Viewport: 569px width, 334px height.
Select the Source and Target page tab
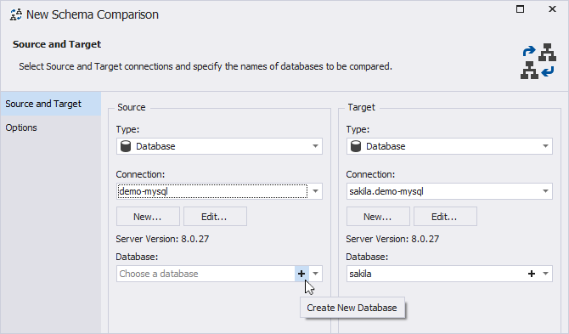point(50,104)
